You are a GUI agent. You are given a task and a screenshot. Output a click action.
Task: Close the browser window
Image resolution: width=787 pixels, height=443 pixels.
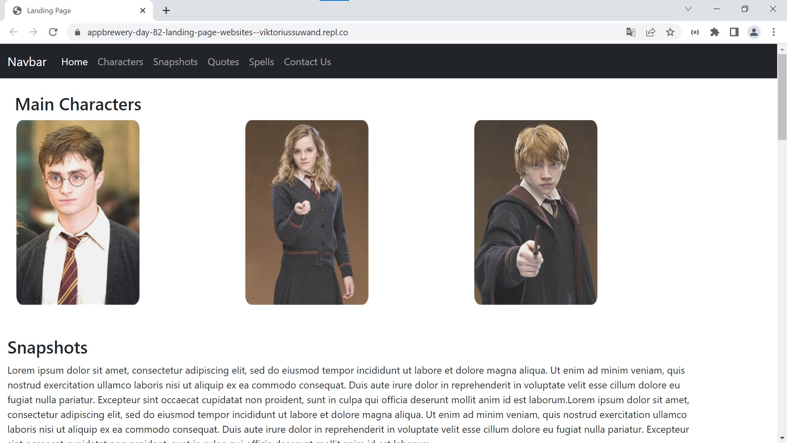tap(773, 9)
